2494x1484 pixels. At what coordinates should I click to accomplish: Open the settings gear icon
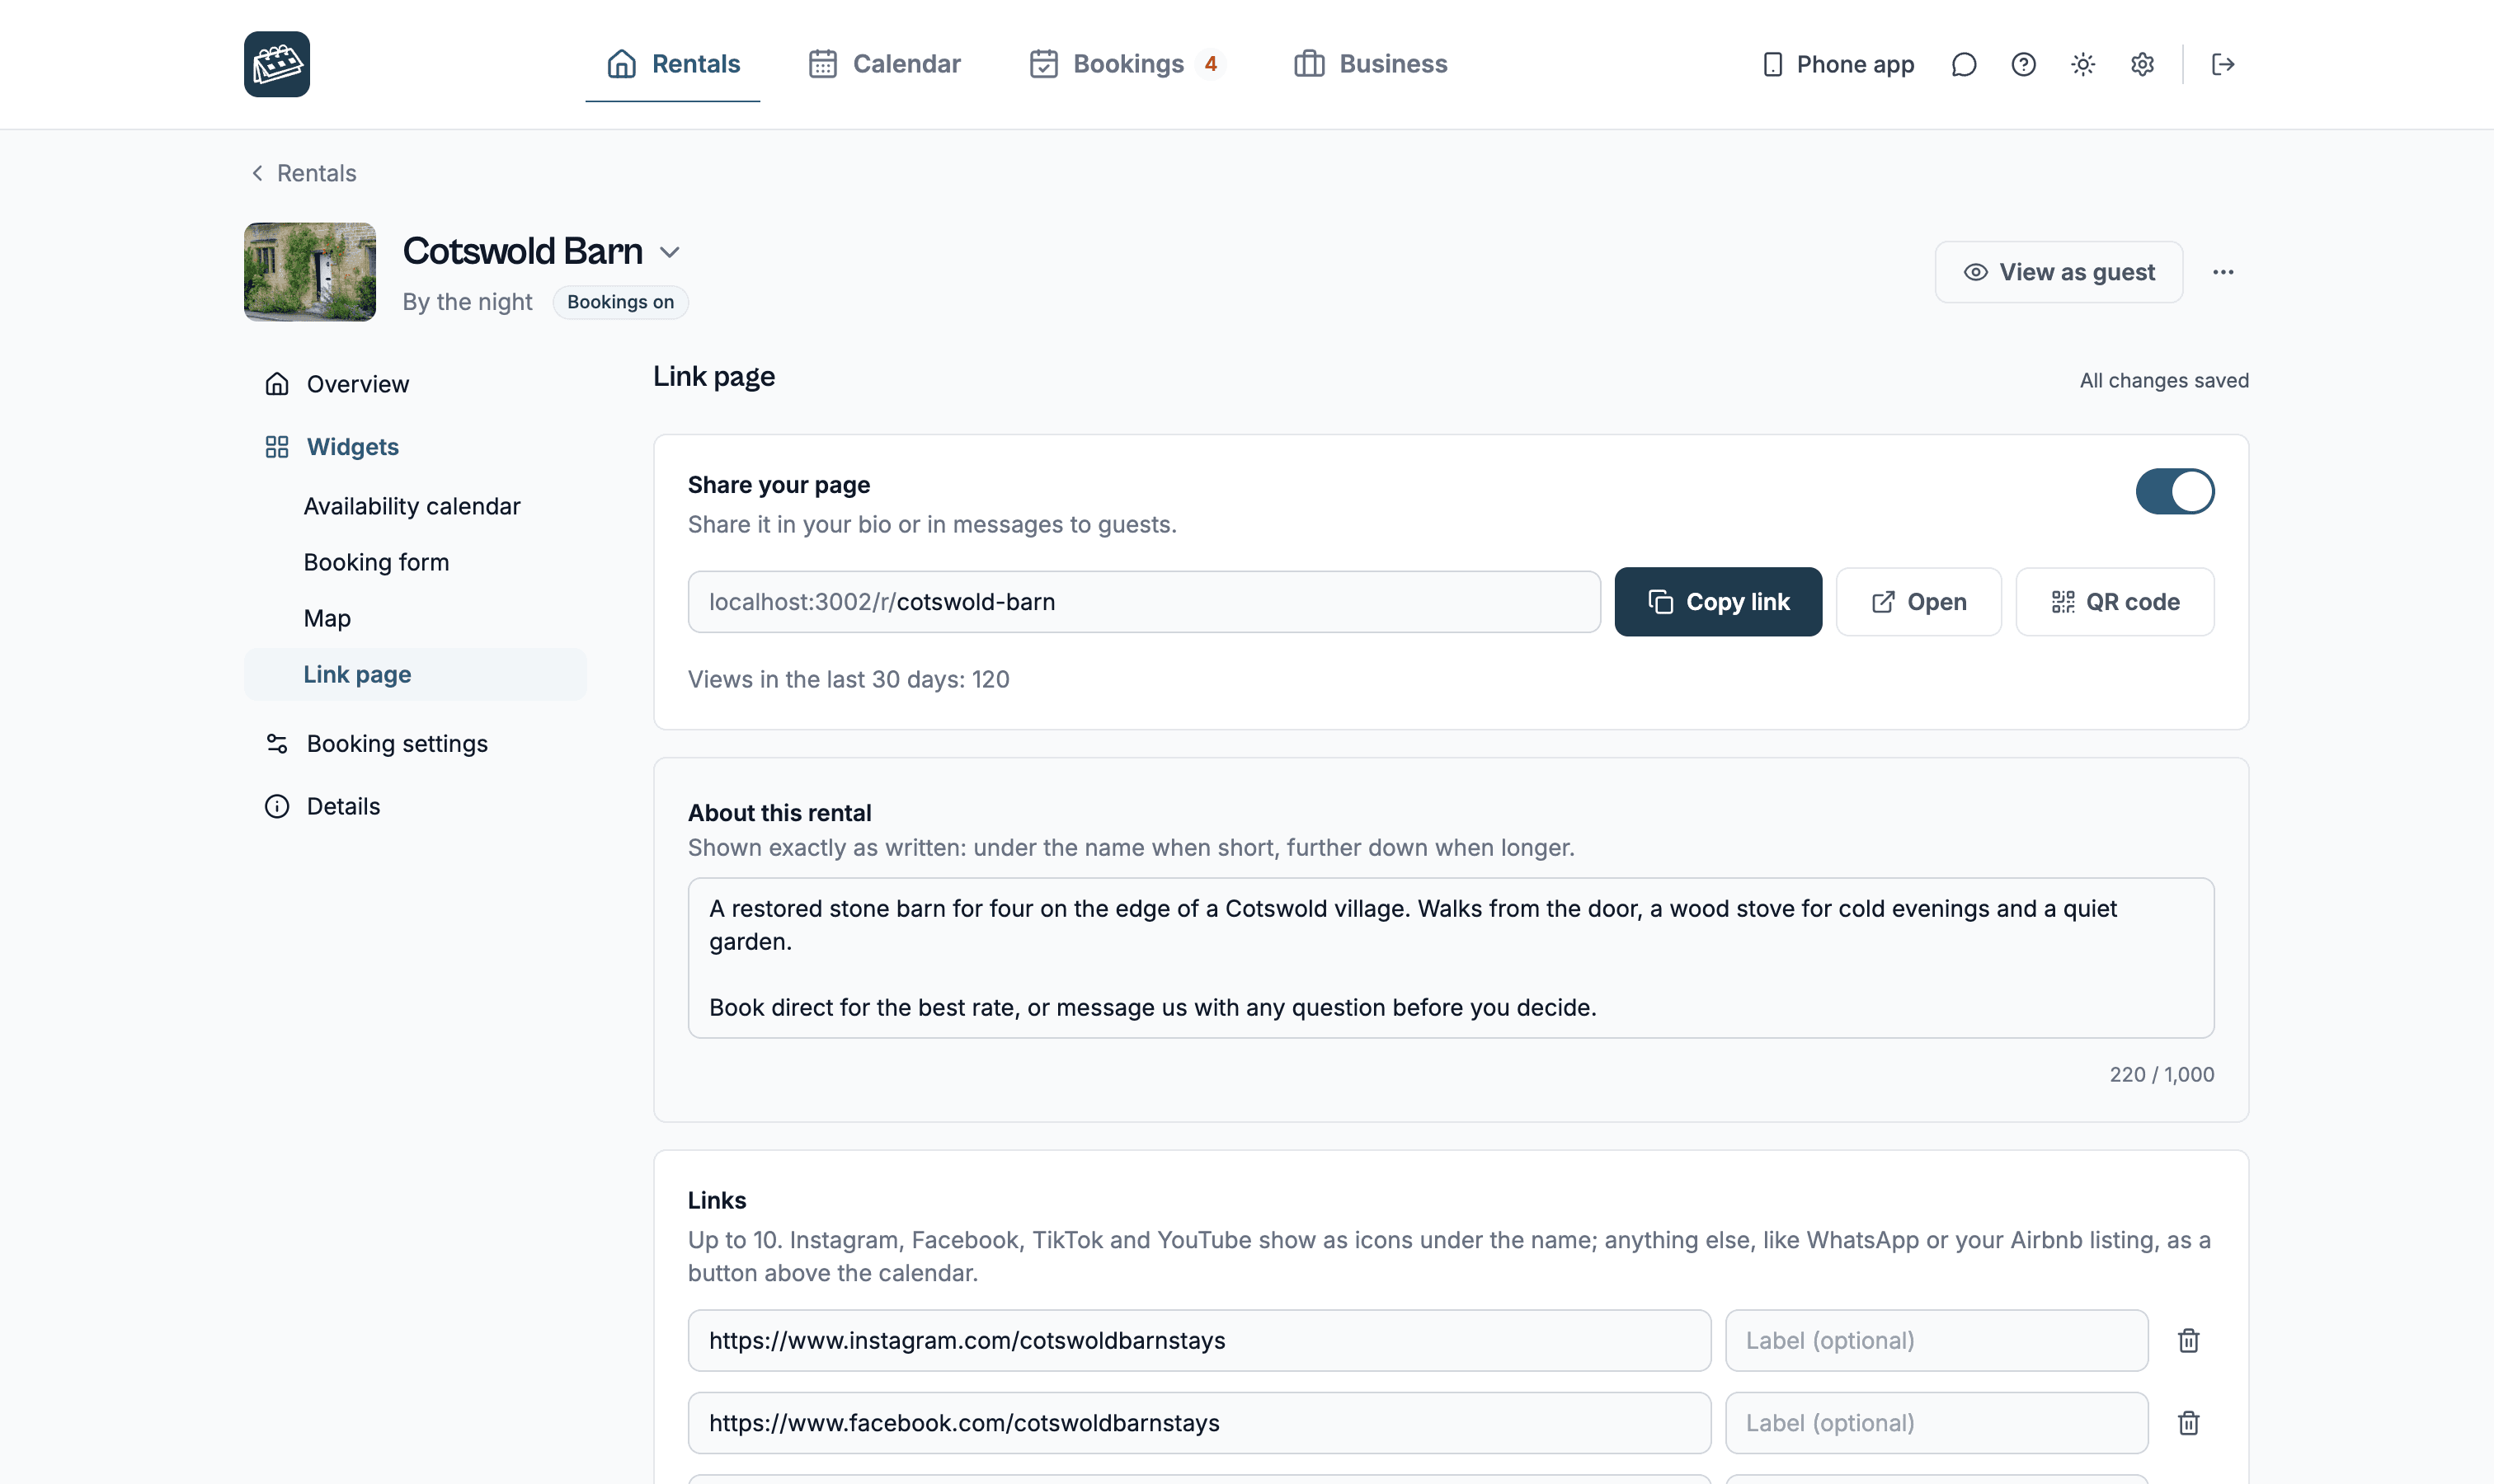coord(2142,64)
